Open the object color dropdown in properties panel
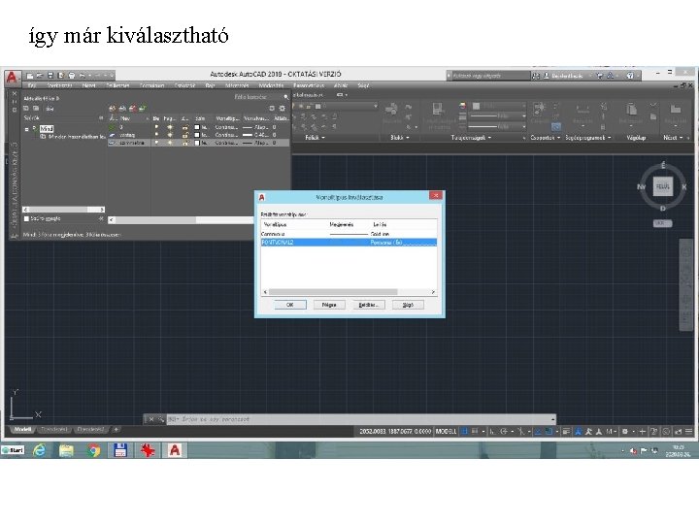Screen dimensions: 699x524 point(524,106)
